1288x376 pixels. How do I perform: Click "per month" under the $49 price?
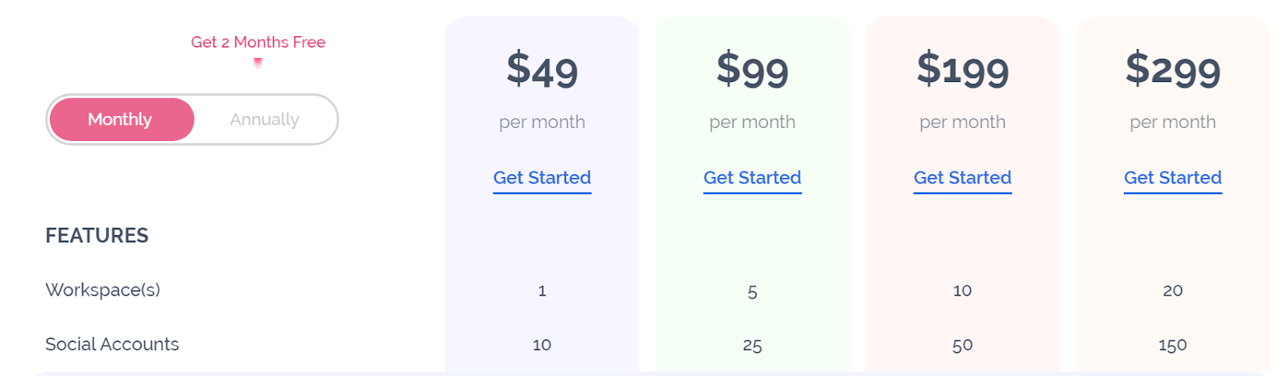542,122
